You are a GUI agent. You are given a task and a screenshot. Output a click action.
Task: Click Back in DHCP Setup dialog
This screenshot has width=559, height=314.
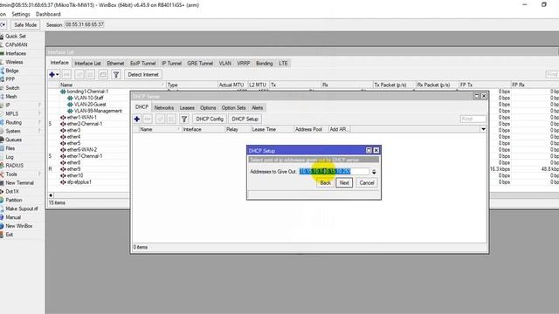[x=325, y=182]
